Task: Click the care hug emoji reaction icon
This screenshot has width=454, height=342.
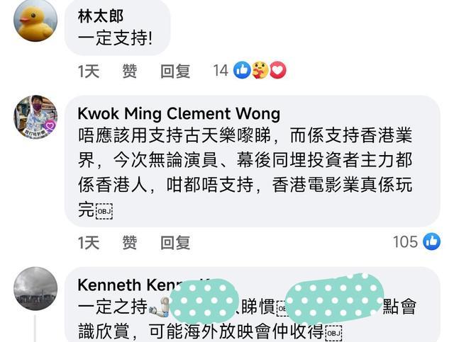Action: coord(260,70)
